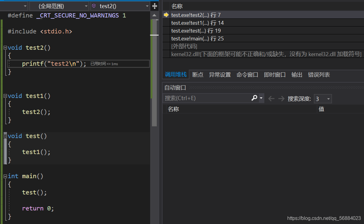The image size is (364, 224).
Task: Click the forward arrow next to search box
Action: [x=281, y=99]
